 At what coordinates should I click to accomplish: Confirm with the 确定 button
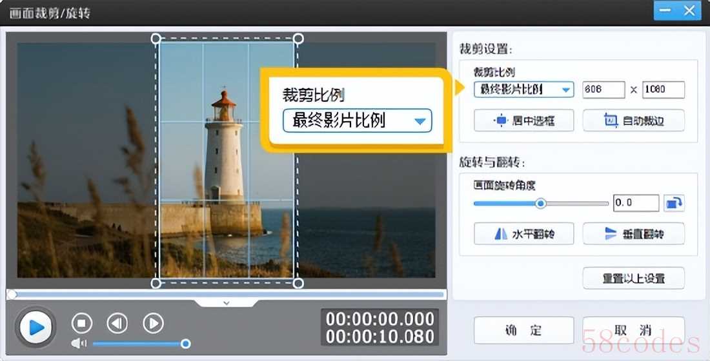(x=523, y=331)
